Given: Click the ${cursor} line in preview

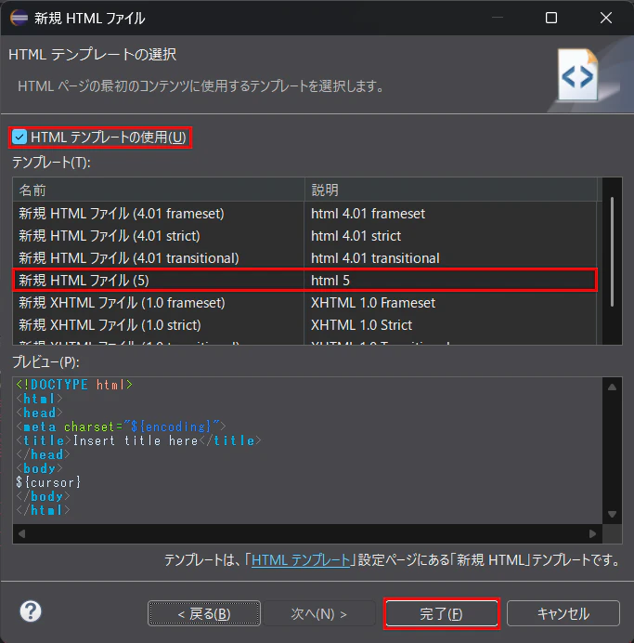Looking at the screenshot, I should point(48,482).
